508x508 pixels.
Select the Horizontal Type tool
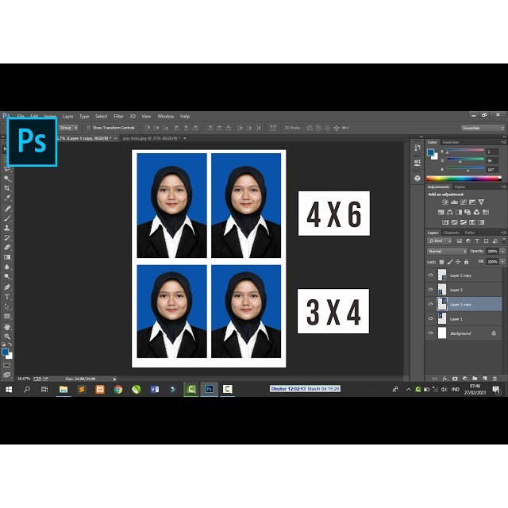coord(7,297)
